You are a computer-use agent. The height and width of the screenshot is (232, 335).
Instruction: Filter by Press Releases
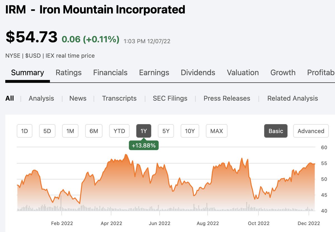[x=227, y=98]
